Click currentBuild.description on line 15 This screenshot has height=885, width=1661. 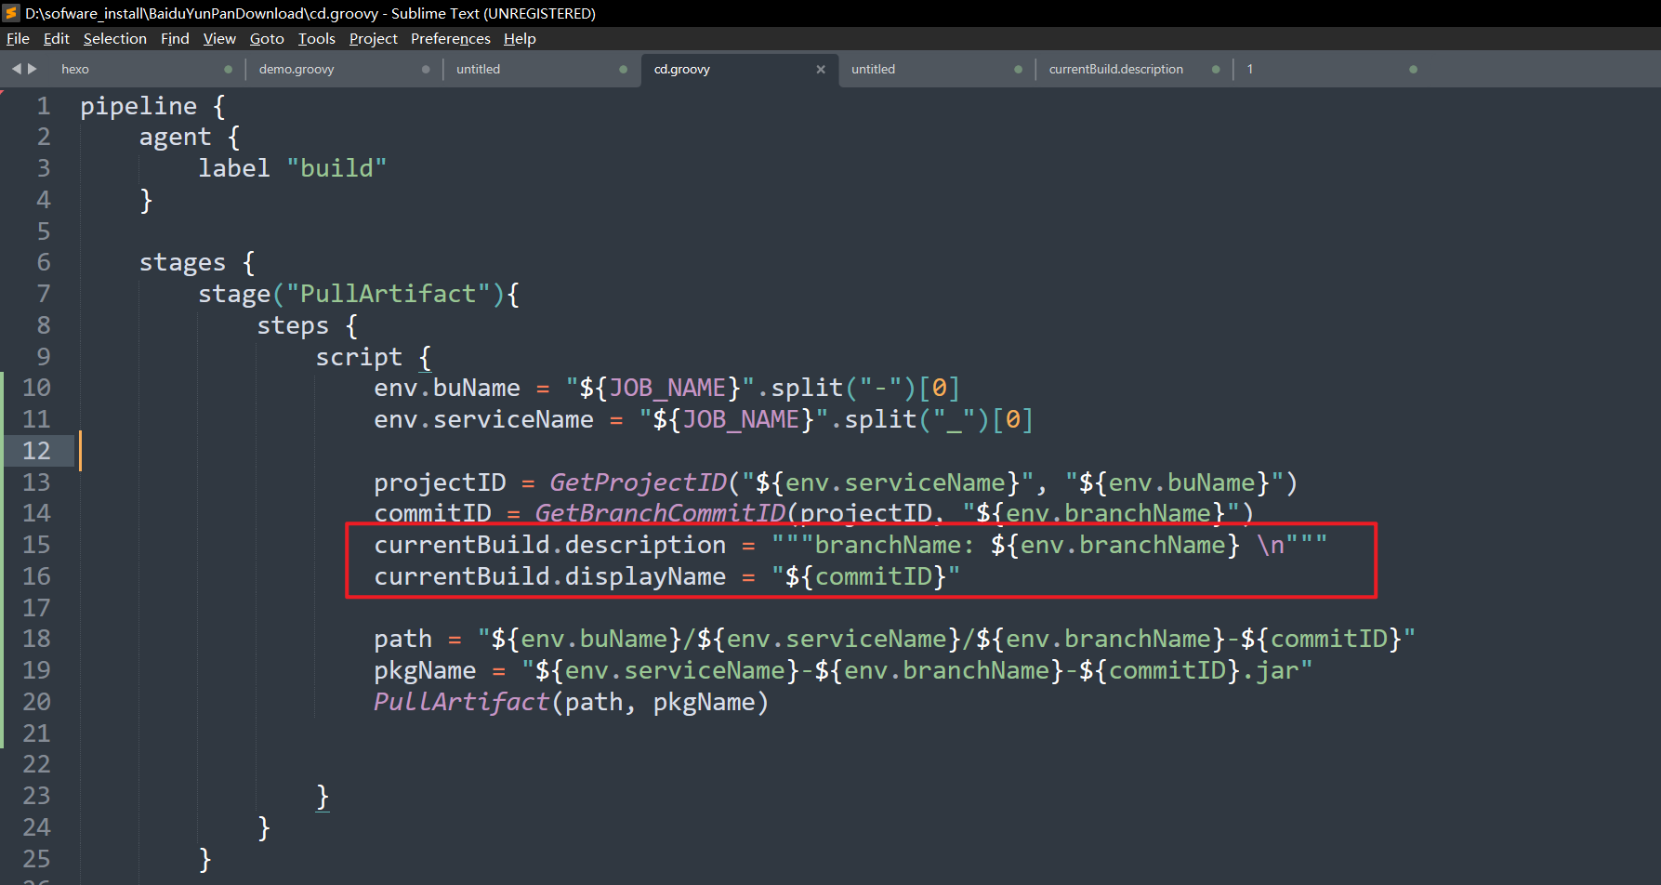[549, 545]
